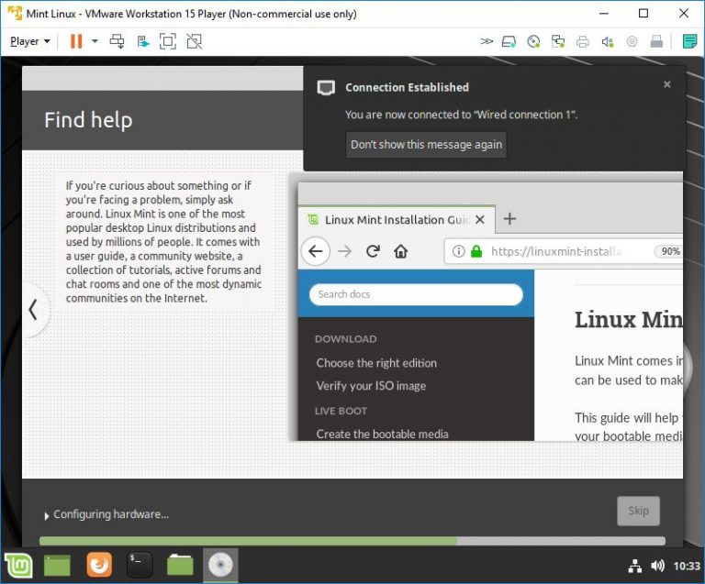The height and width of the screenshot is (584, 705).
Task: Click the browser back arrow
Action: [x=316, y=251]
